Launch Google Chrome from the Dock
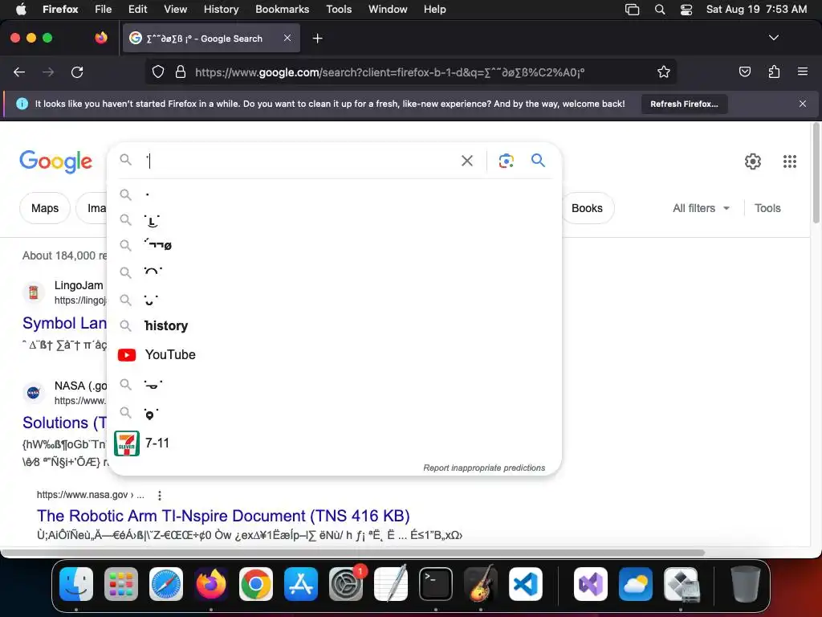 [x=256, y=584]
